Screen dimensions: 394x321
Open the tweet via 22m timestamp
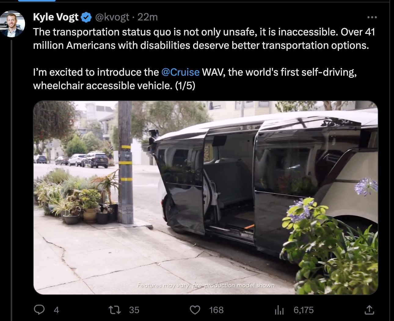(x=148, y=17)
